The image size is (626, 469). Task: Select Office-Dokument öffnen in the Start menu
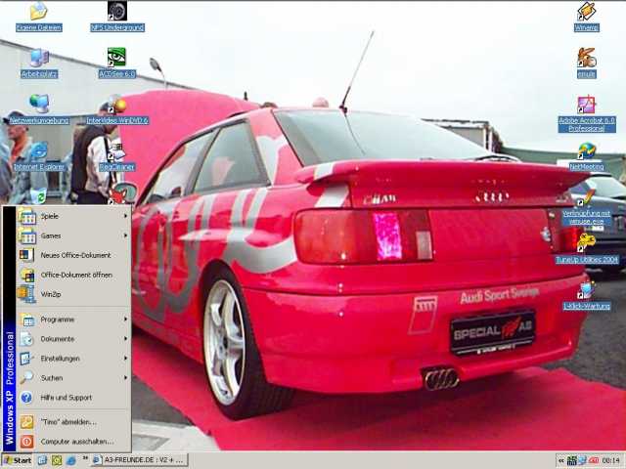point(74,275)
